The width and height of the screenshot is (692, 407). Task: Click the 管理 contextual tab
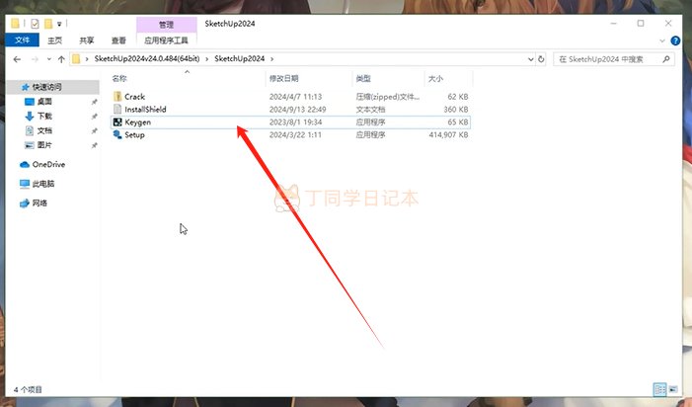[x=167, y=25]
